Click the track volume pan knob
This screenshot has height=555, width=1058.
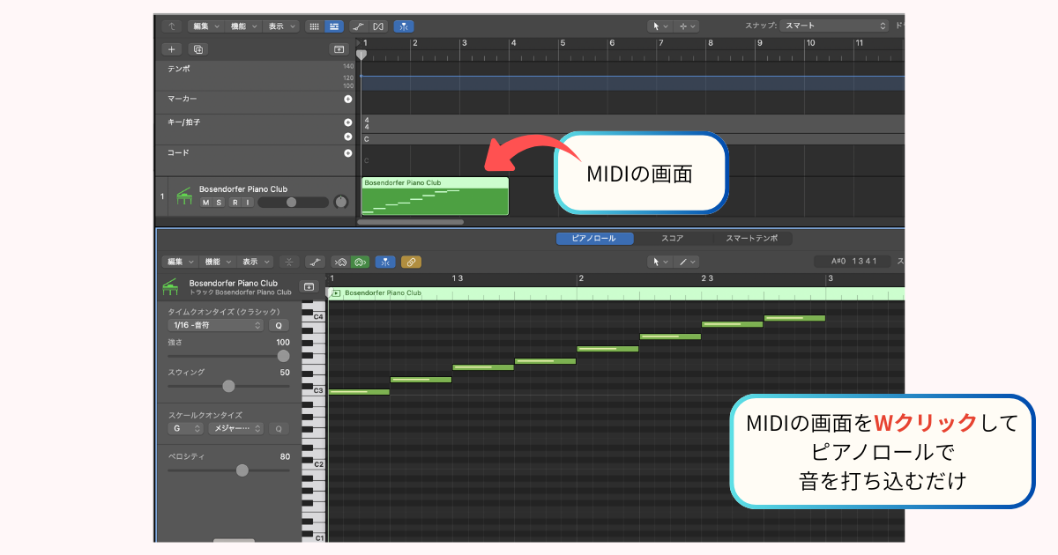pos(341,202)
